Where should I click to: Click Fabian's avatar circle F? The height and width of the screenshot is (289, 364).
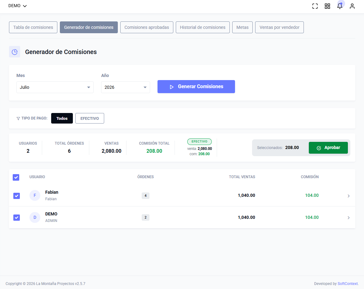(35, 195)
